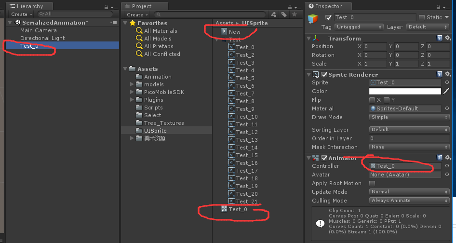Open the Sprite Renderer help icon
The height and width of the screenshot is (243, 456).
coord(440,74)
